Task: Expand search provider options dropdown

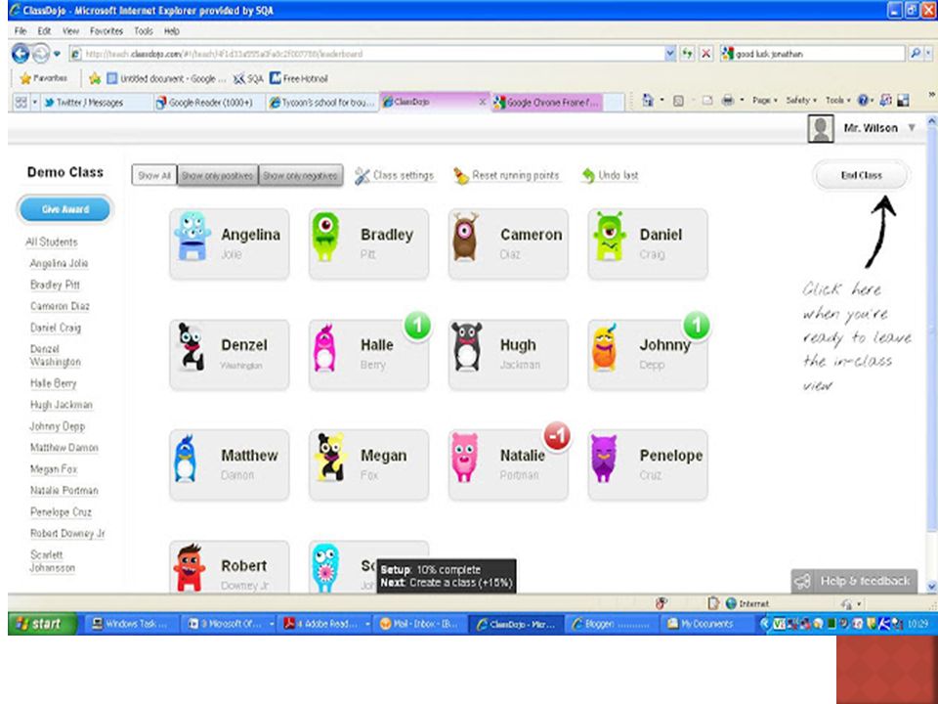Action: pyautogui.click(x=928, y=54)
